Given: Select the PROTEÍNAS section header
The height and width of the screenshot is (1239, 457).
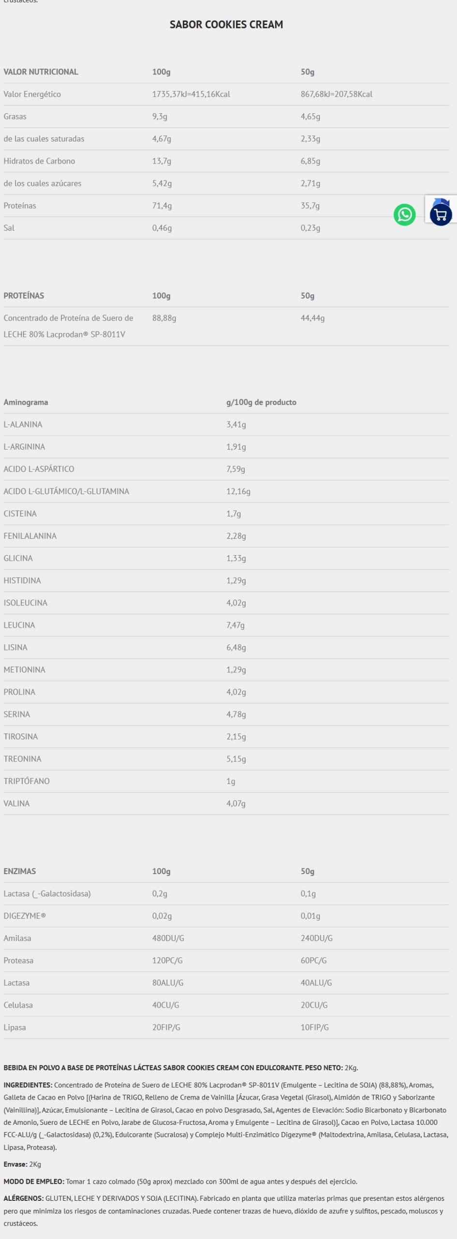Looking at the screenshot, I should coord(24,296).
